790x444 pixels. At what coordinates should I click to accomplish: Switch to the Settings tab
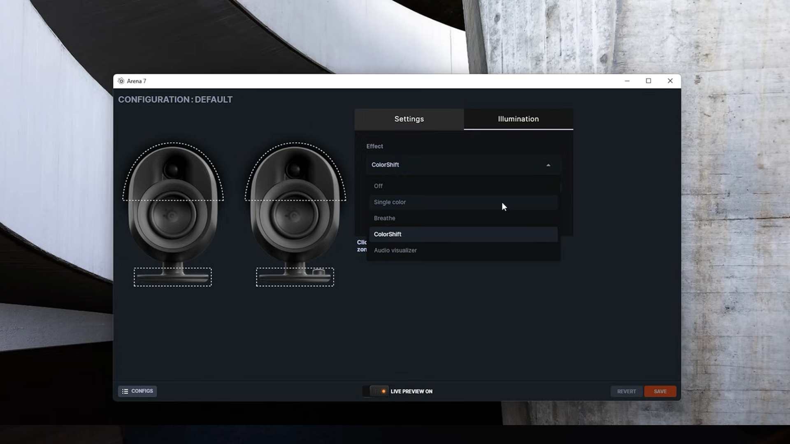pos(409,119)
